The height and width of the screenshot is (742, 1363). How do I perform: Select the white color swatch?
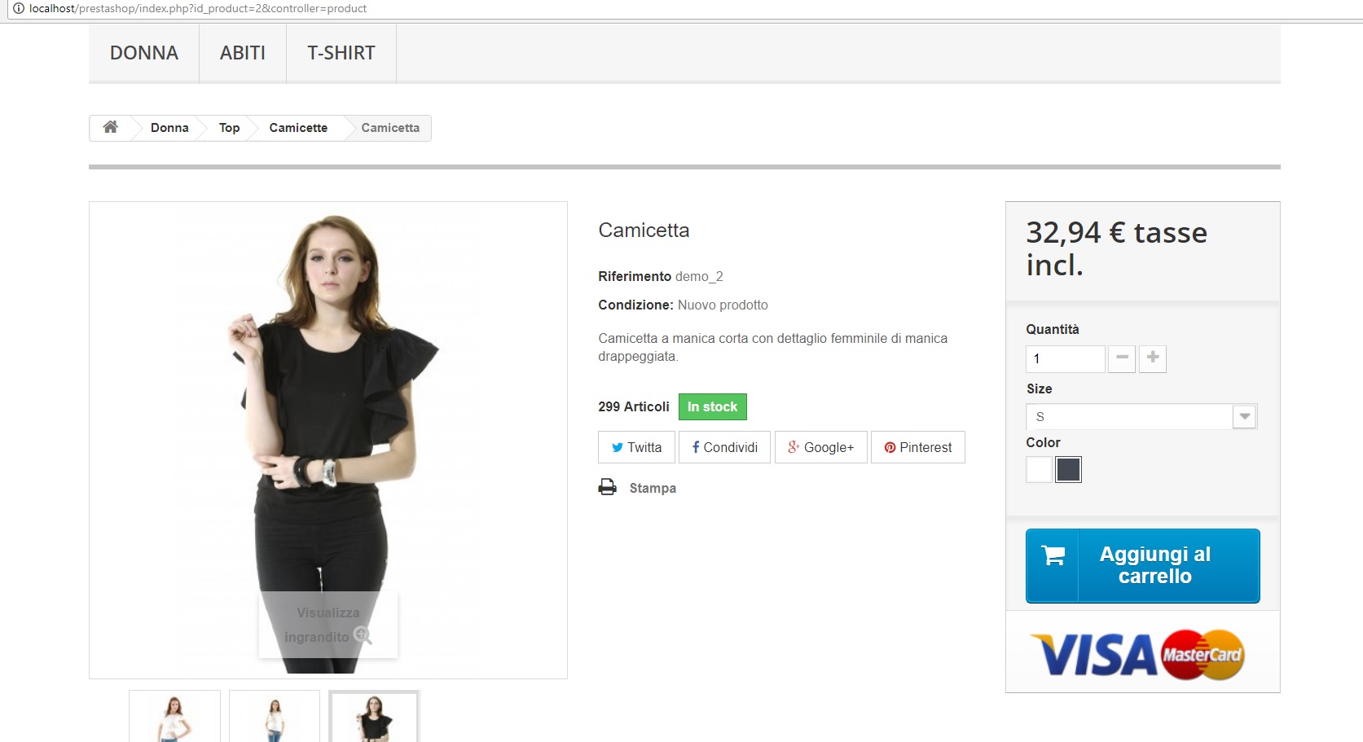pyautogui.click(x=1039, y=470)
